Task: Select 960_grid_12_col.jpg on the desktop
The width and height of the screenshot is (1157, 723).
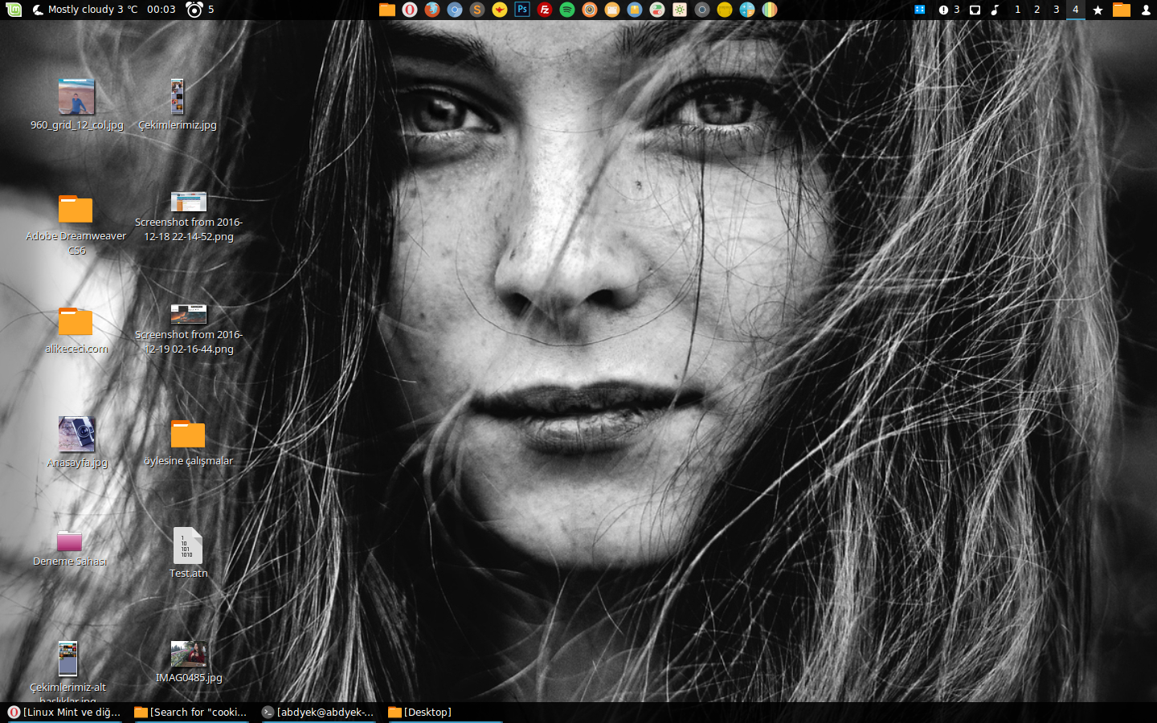Action: pyautogui.click(x=76, y=105)
